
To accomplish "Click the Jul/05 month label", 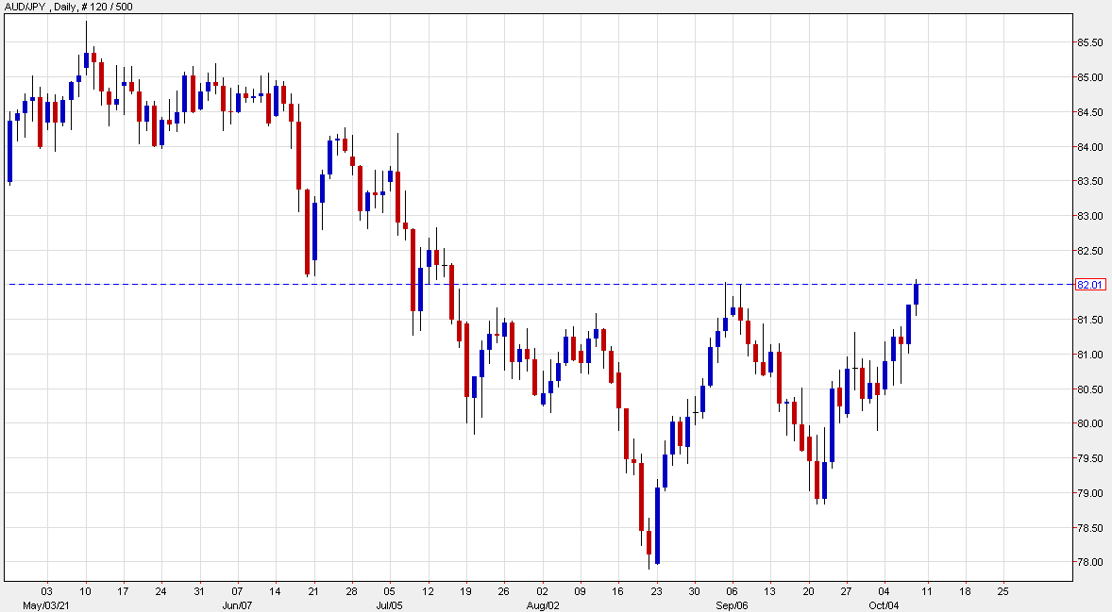I will (389, 604).
